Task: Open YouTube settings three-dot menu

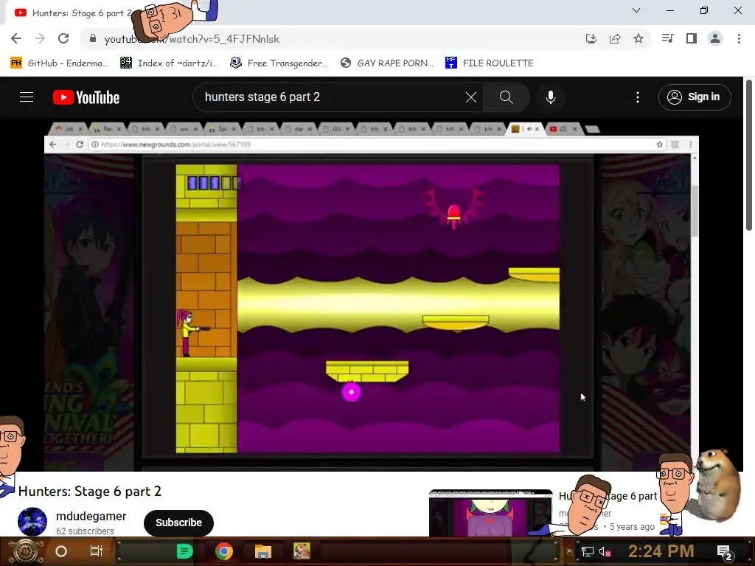Action: tap(638, 97)
